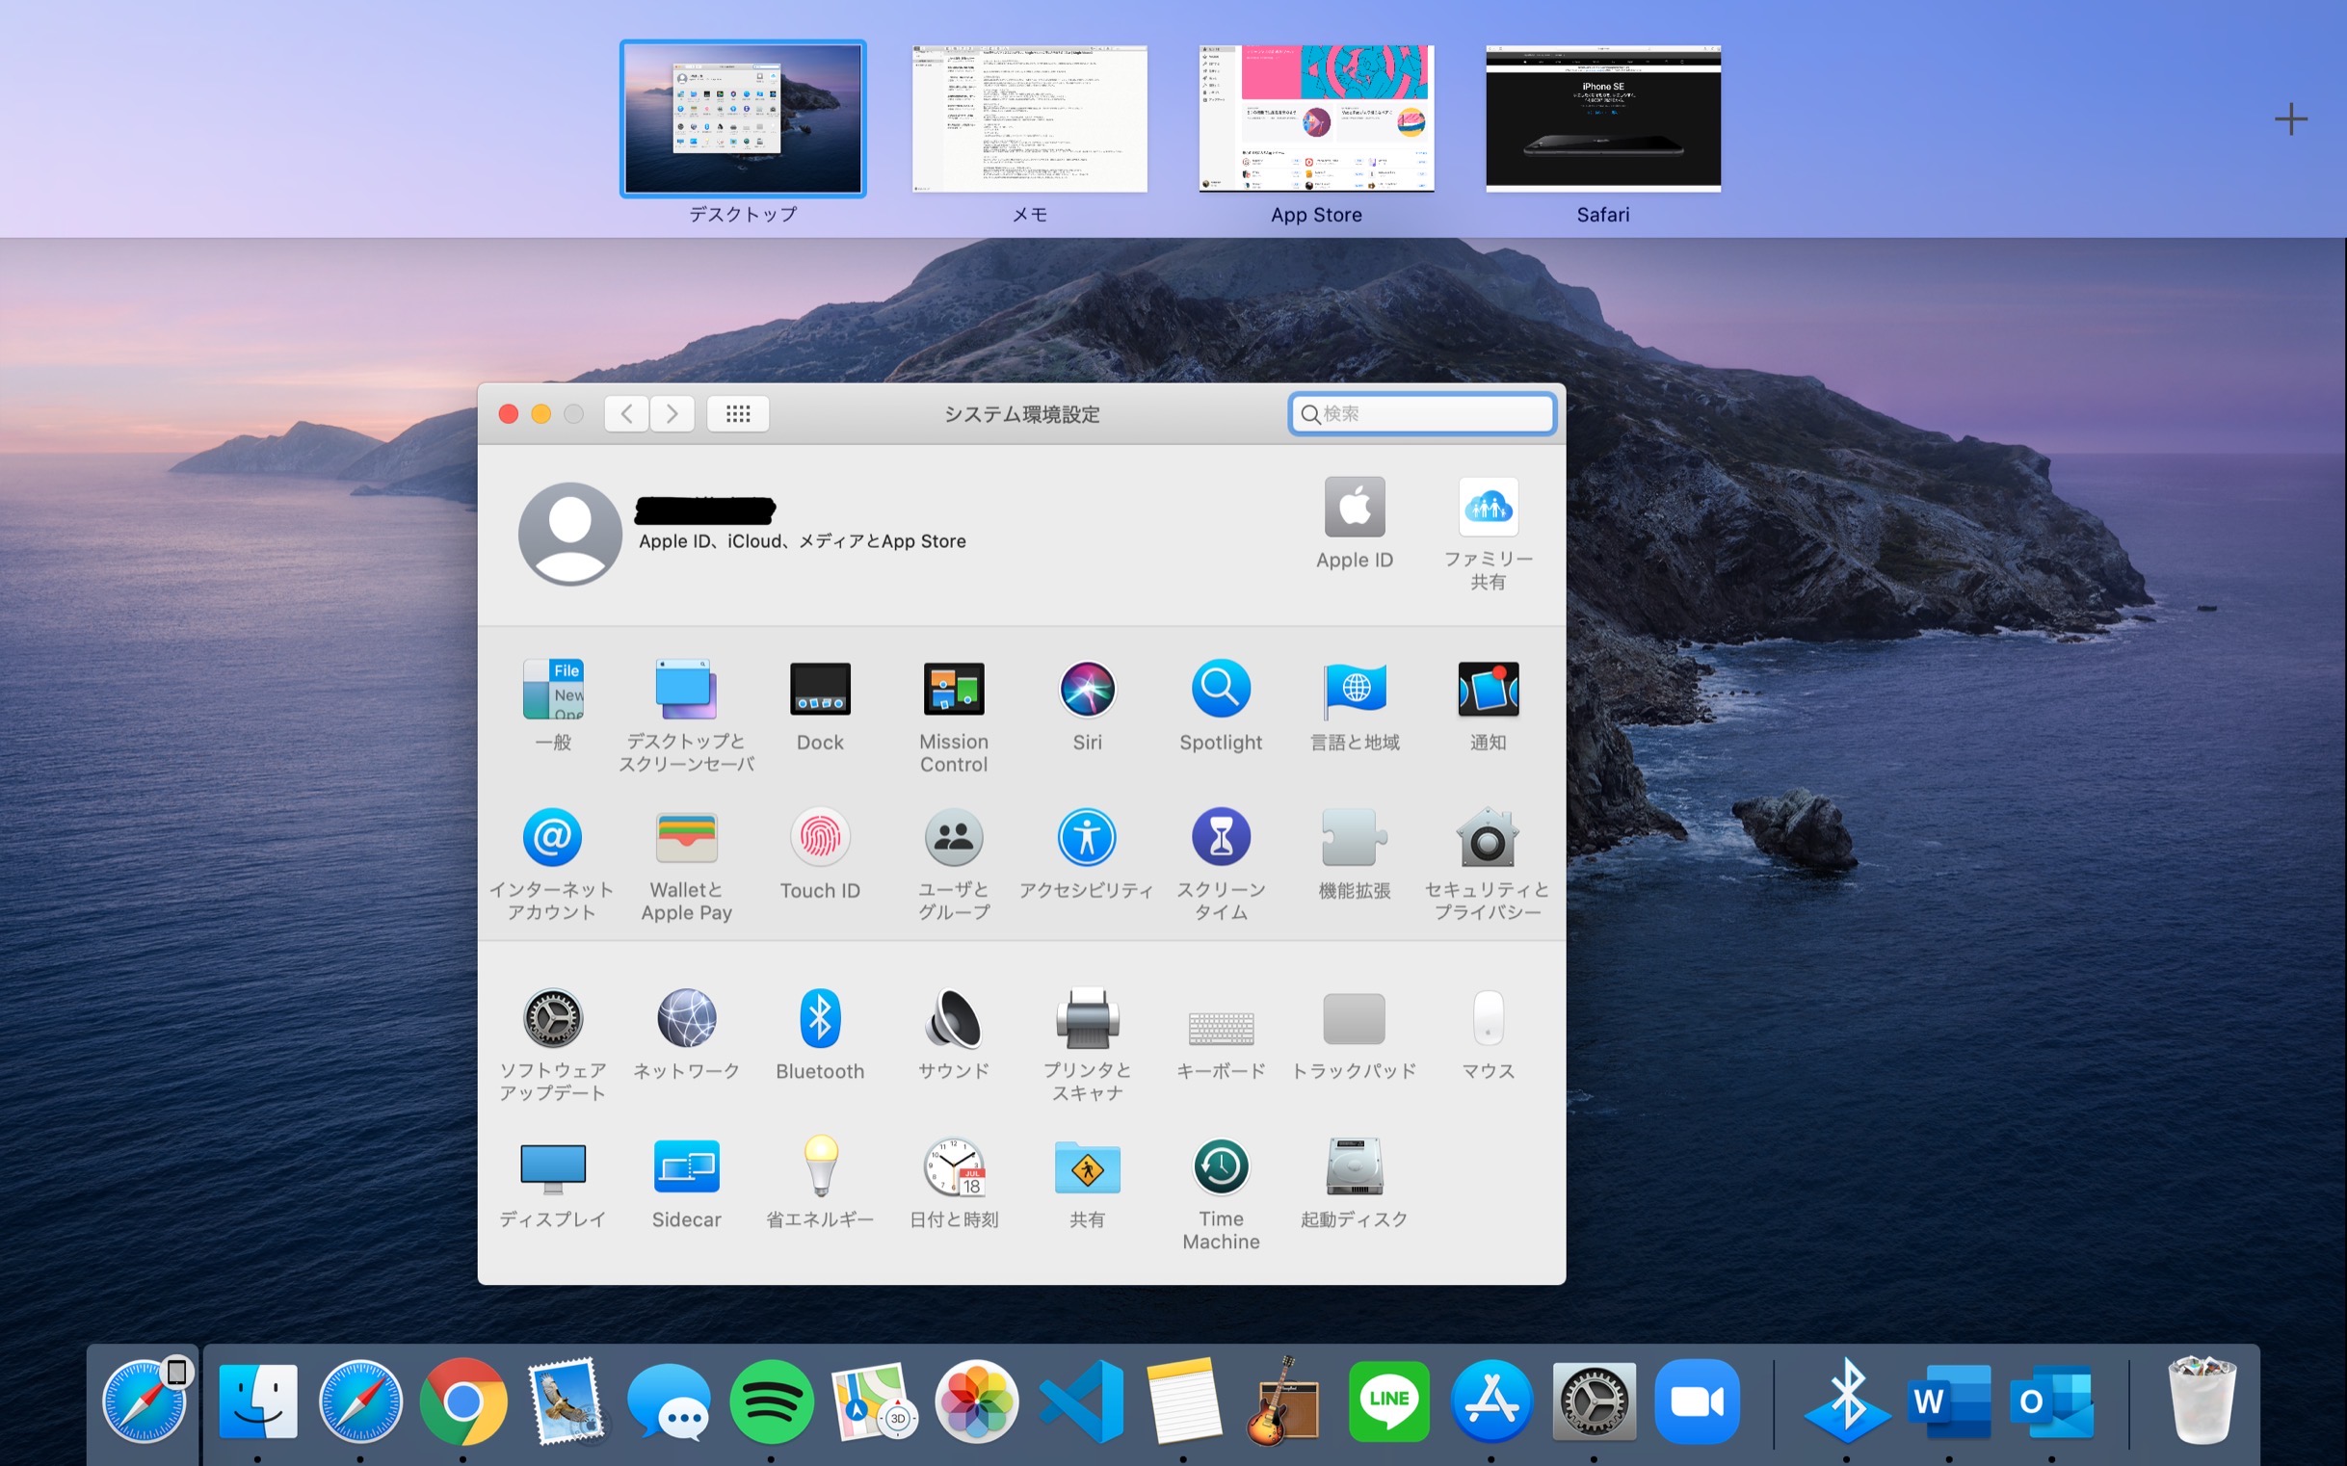Open ネットワーク preferences
This screenshot has height=1466, width=2347.
coord(687,1018)
